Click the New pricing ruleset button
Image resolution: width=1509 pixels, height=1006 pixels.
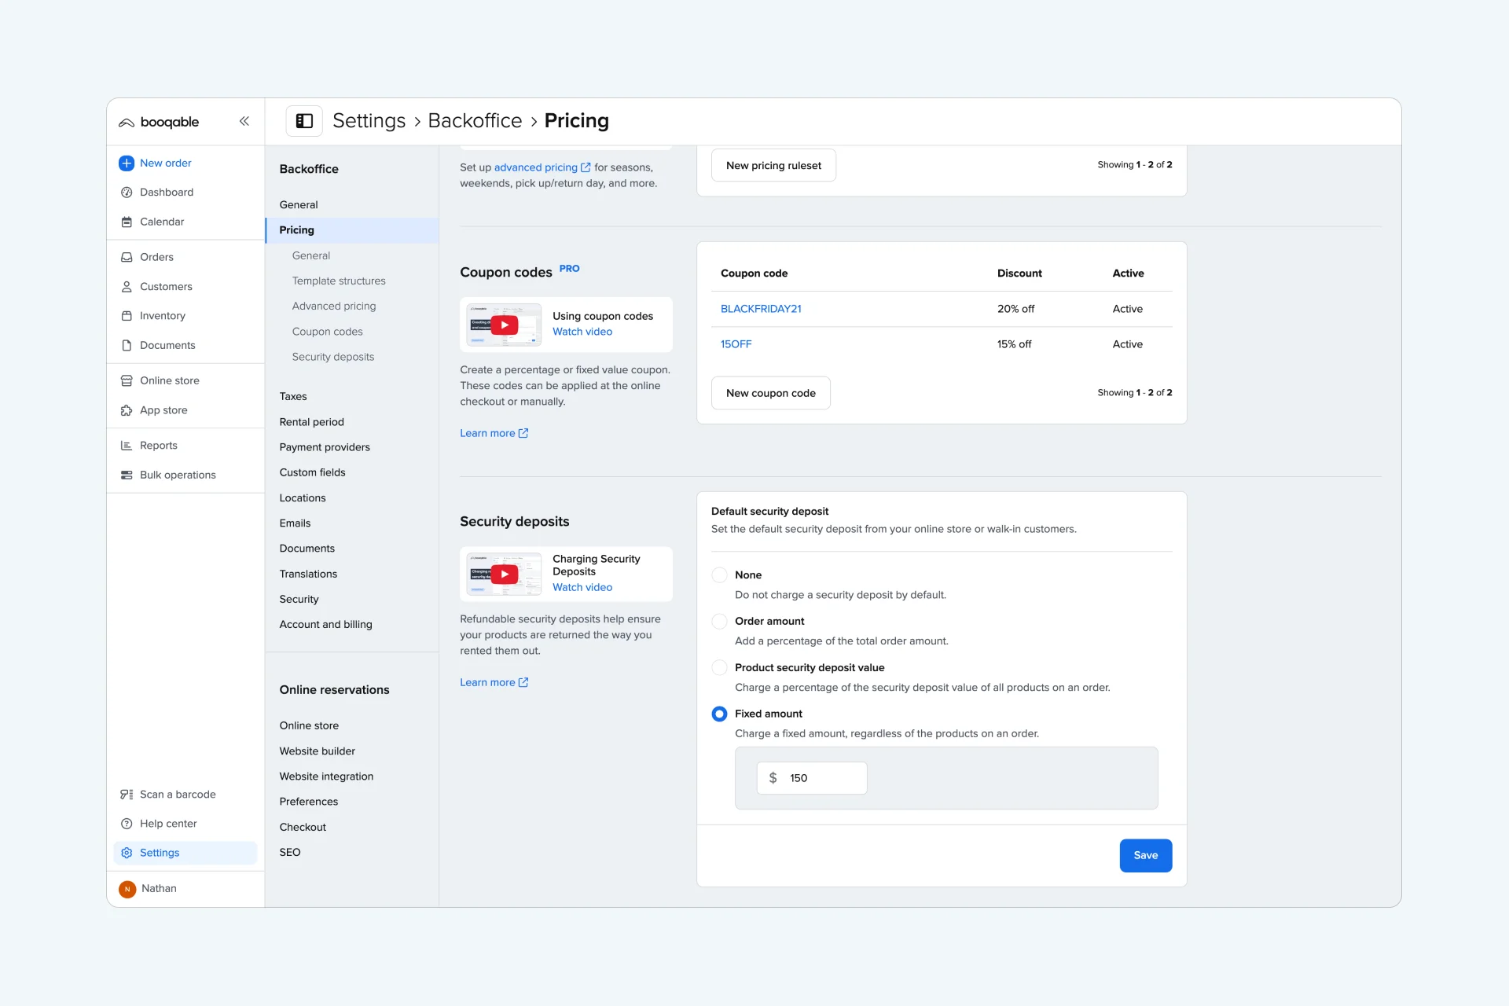pos(773,166)
